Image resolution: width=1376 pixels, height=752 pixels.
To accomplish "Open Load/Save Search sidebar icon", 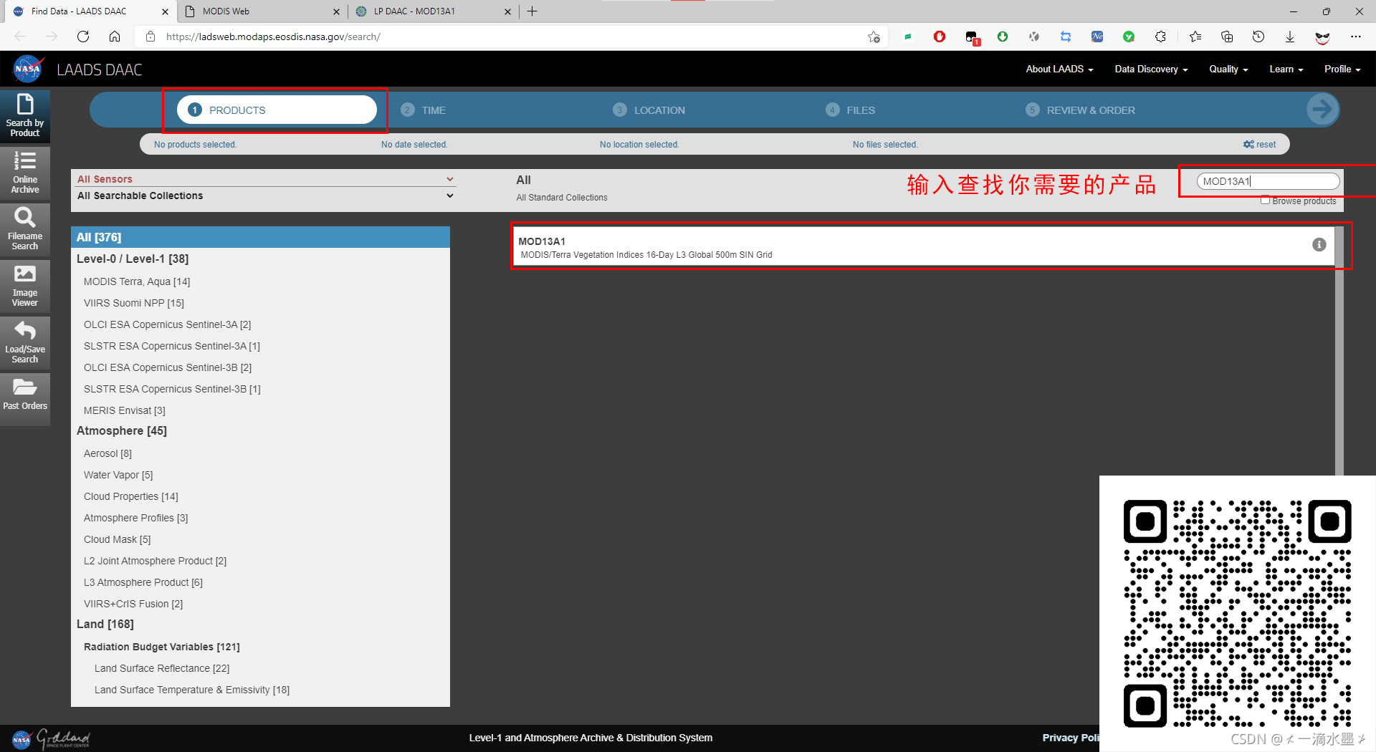I will (25, 342).
